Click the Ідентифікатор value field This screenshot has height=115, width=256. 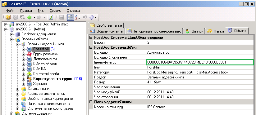[x=199, y=62]
